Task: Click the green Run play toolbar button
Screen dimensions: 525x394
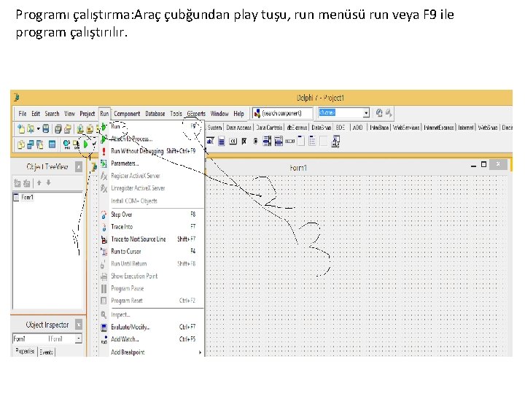Action: click(x=85, y=144)
